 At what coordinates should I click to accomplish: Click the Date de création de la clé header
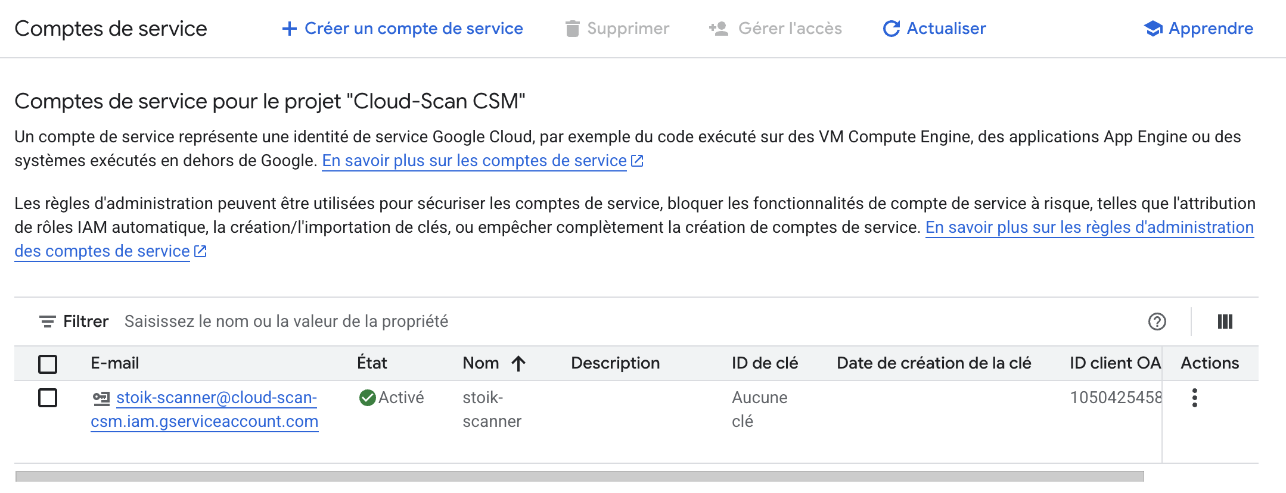[934, 363]
